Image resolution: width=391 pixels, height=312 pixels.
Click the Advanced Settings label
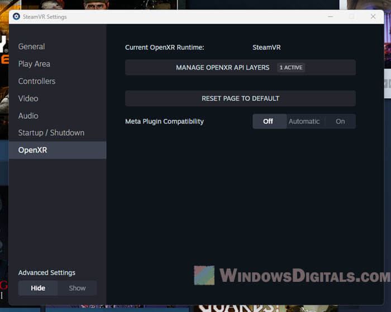46,272
